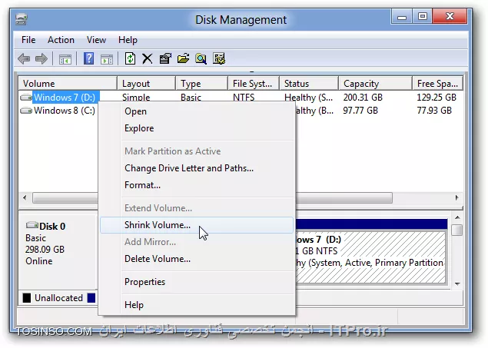The image size is (488, 348).
Task: Select the Windows 7 (D:) volume row
Action: (65, 98)
